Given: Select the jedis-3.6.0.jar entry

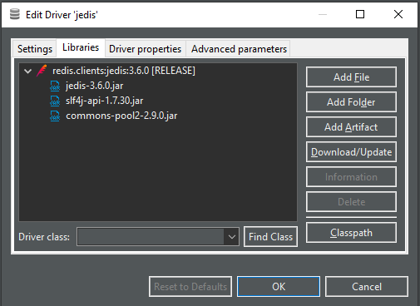Looking at the screenshot, I should point(94,86).
